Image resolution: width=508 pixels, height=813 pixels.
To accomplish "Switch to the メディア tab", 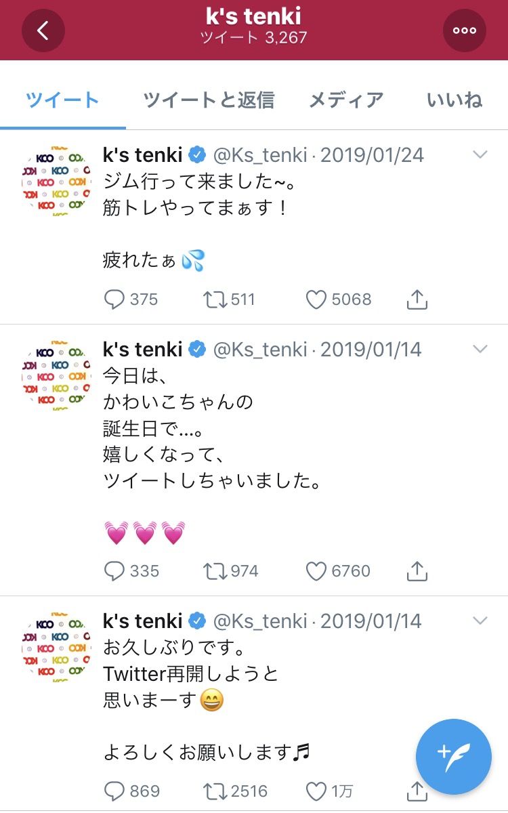I will [x=346, y=100].
